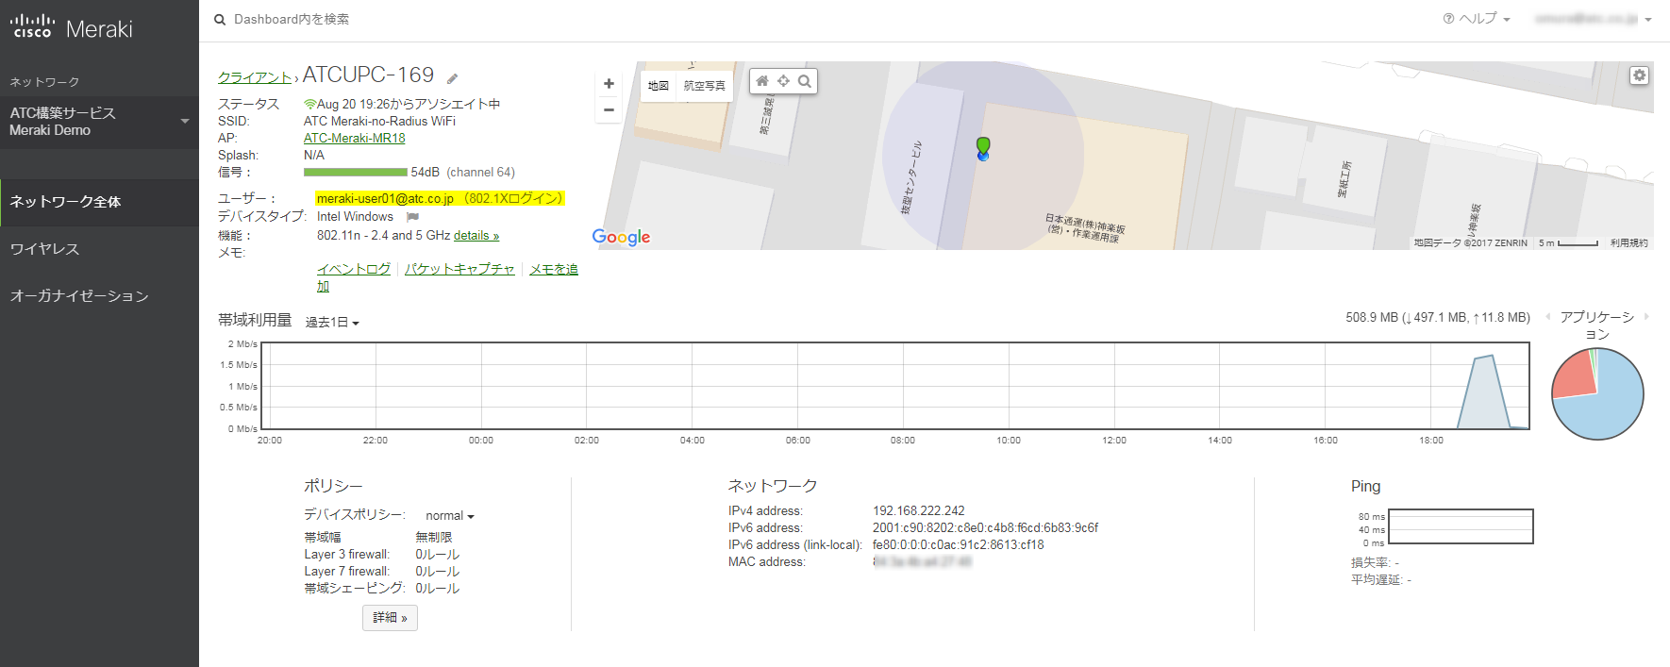Click the Ping latency graph
The width and height of the screenshot is (1670, 667).
click(x=1461, y=526)
